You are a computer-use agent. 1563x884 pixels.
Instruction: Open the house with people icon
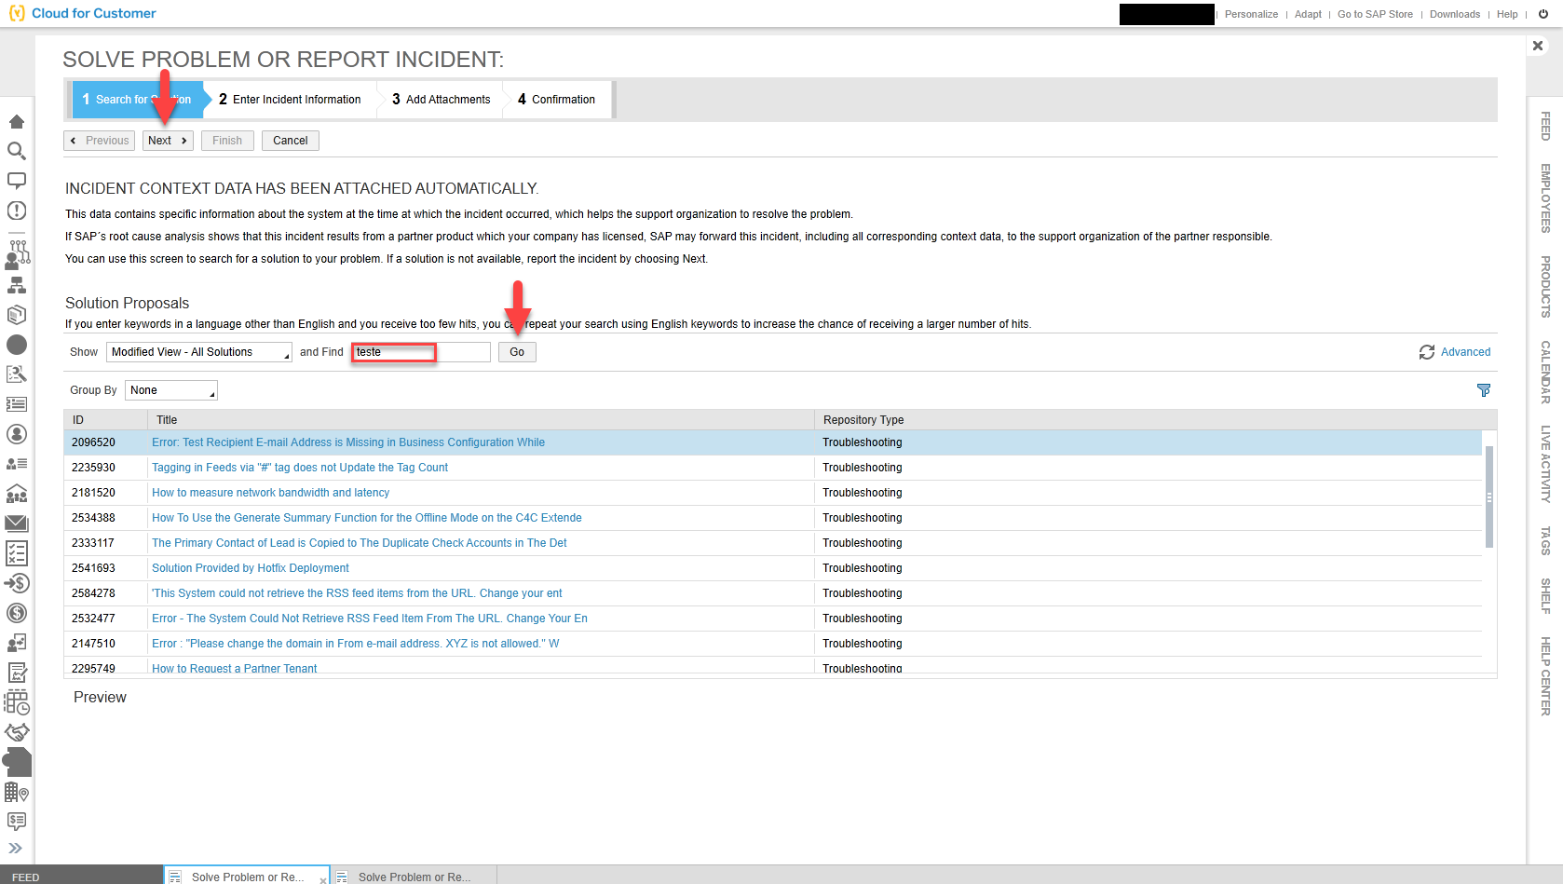[x=17, y=494]
